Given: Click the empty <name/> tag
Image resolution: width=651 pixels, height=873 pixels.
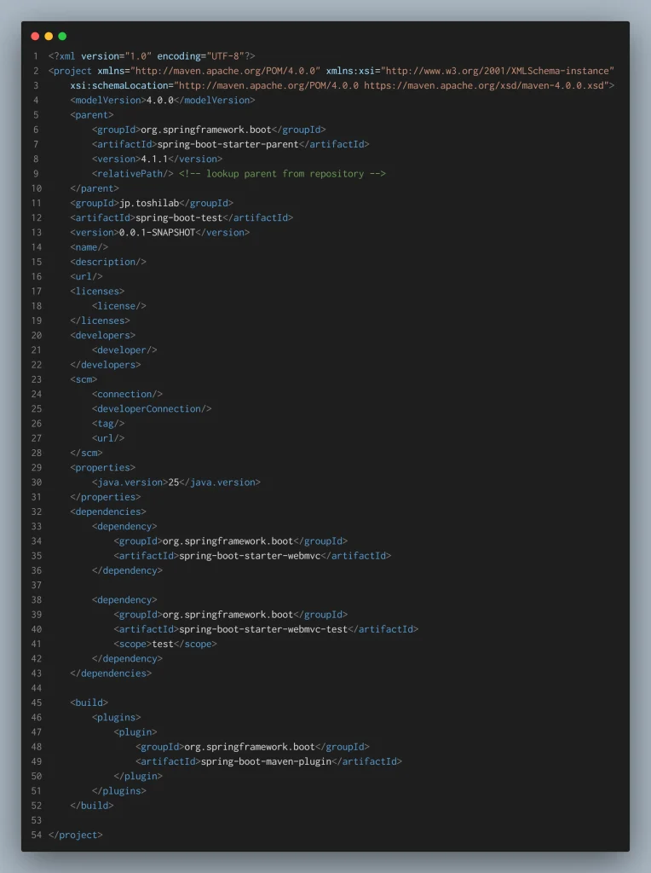Looking at the screenshot, I should pos(89,247).
